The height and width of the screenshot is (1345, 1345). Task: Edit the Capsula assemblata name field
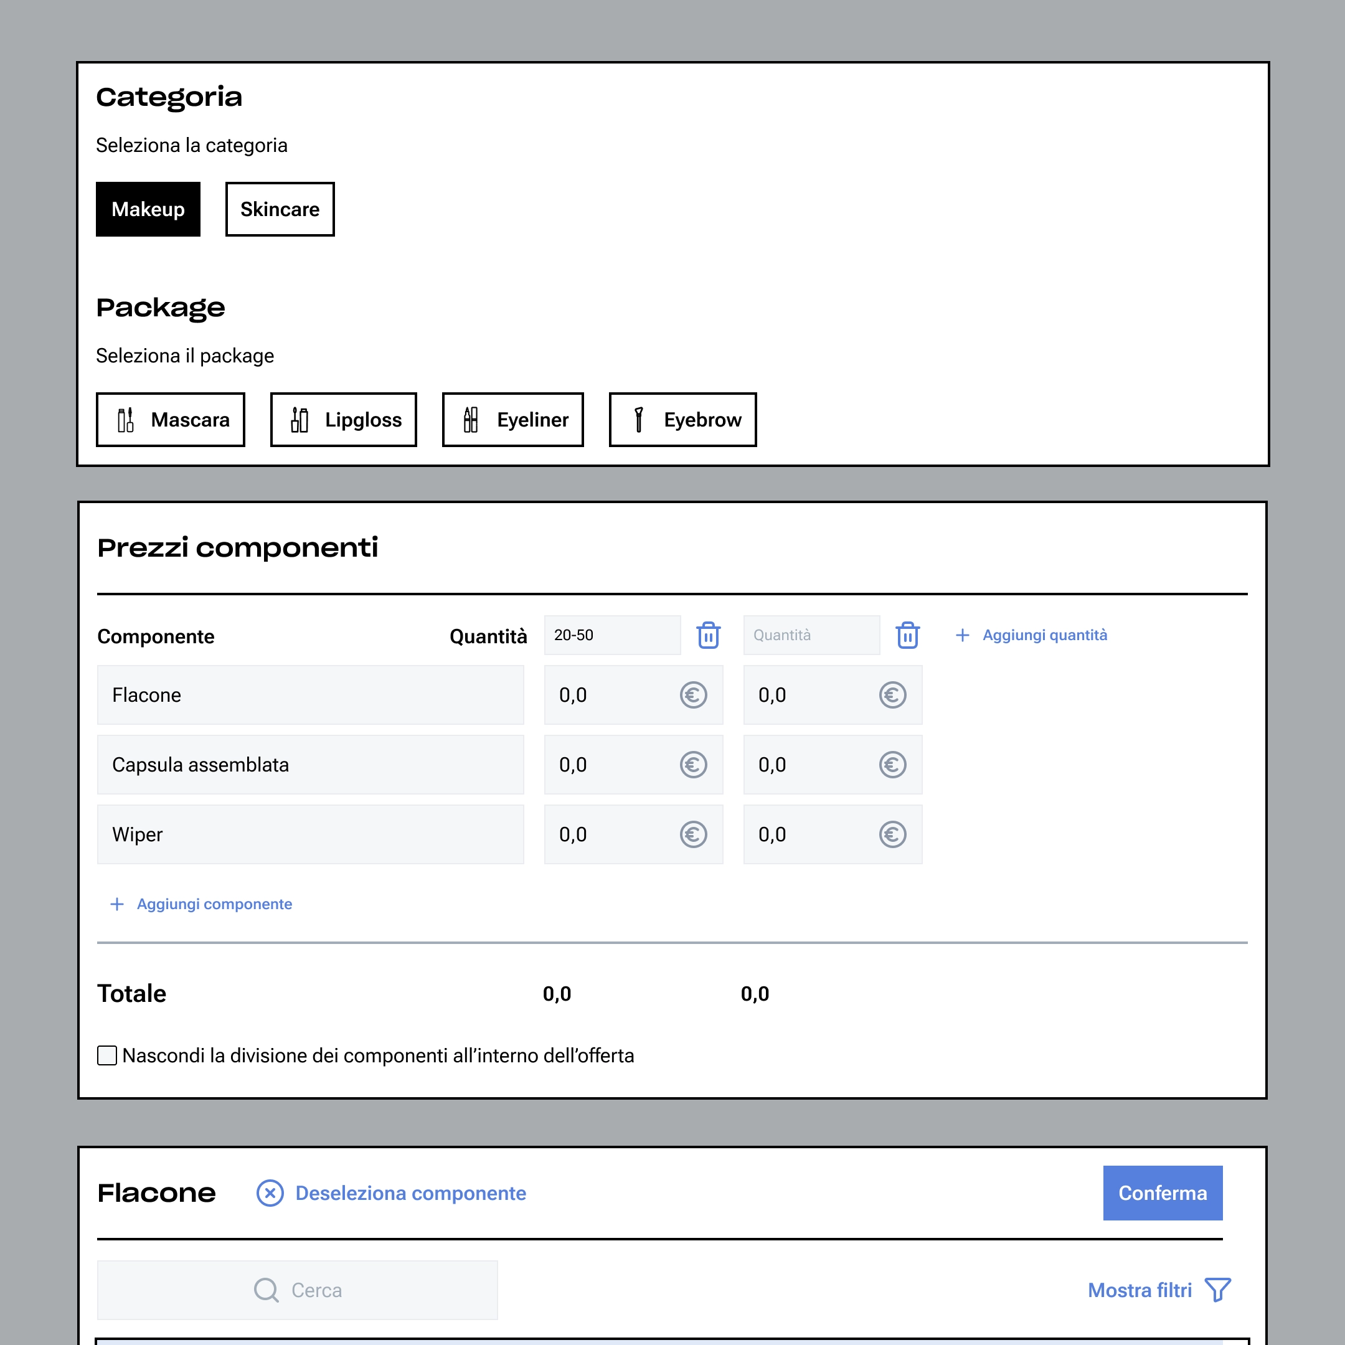point(311,765)
